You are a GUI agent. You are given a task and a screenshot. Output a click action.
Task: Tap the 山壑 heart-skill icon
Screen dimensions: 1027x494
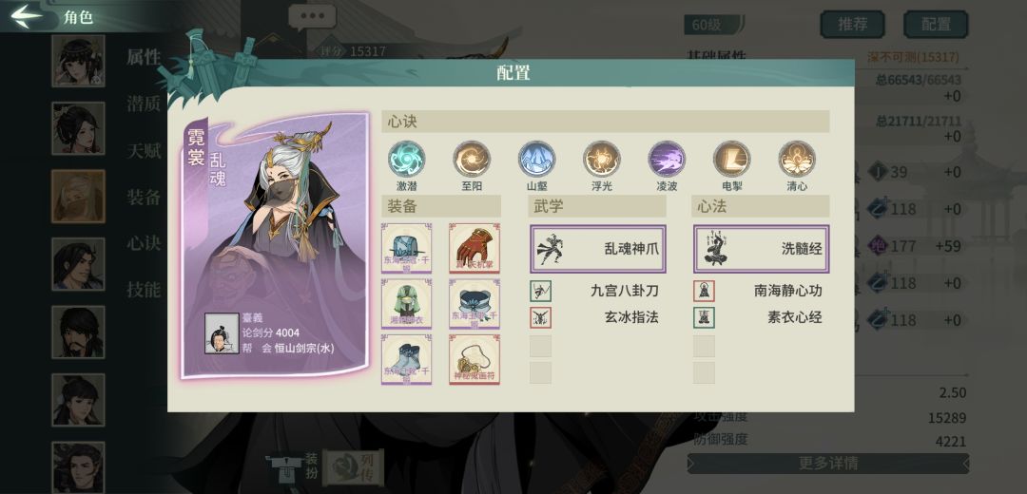536,159
